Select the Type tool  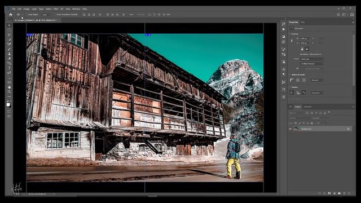click(x=9, y=68)
